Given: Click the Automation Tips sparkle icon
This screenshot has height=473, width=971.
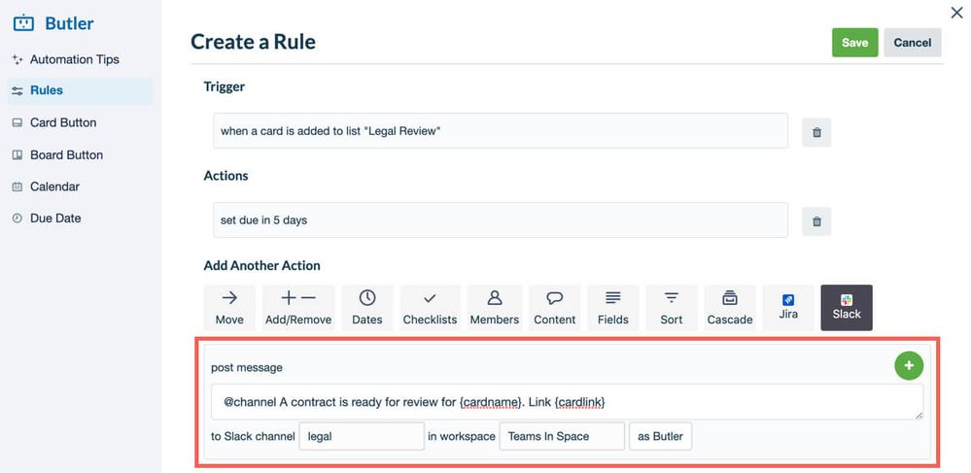Looking at the screenshot, I should (x=17, y=59).
